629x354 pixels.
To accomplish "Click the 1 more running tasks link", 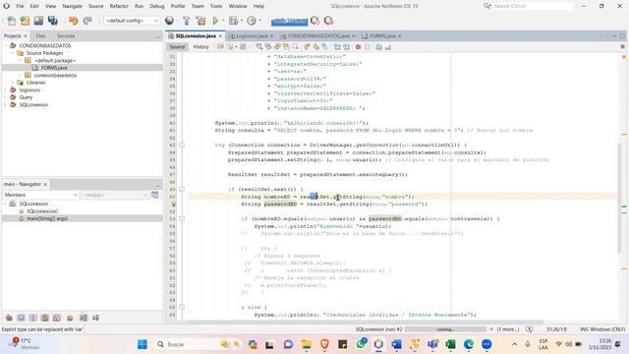I will (x=508, y=329).
